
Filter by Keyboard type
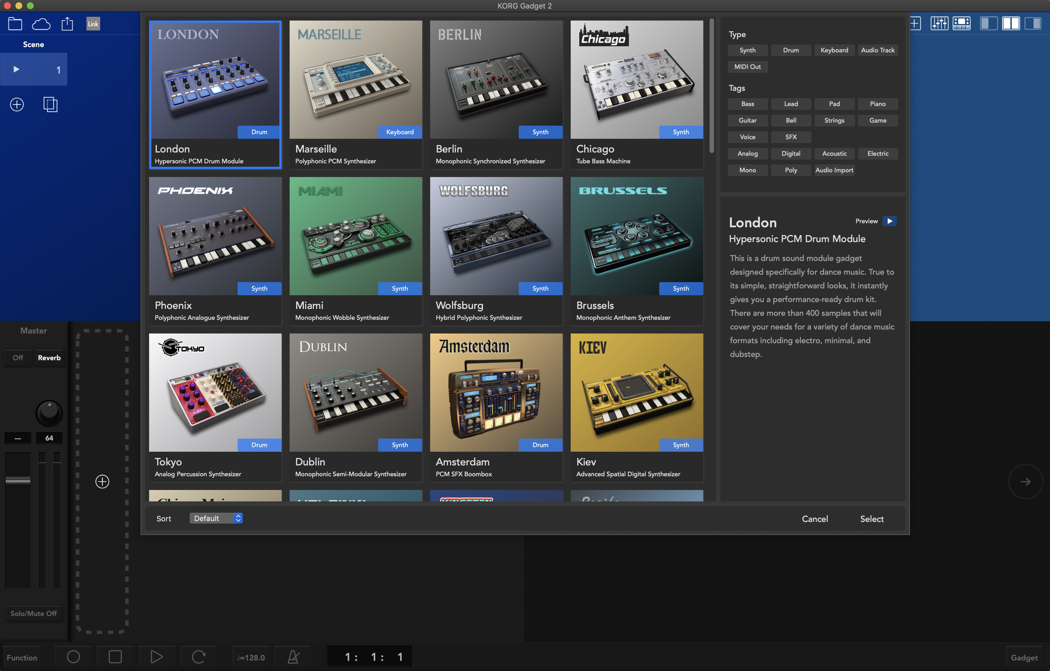click(x=834, y=50)
